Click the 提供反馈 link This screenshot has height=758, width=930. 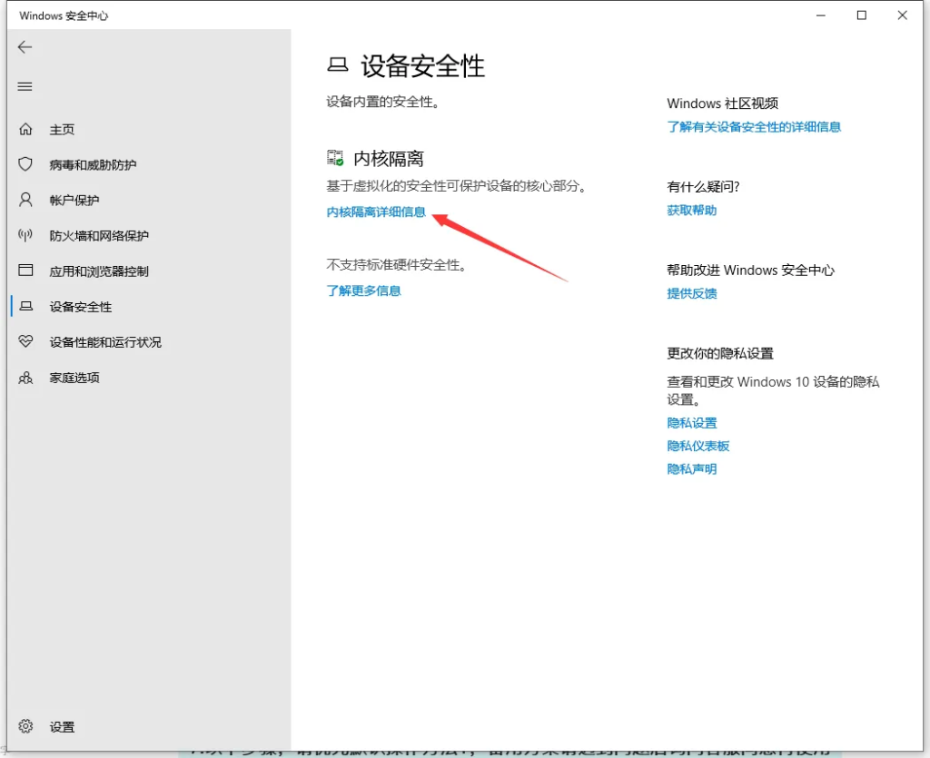pyautogui.click(x=691, y=293)
